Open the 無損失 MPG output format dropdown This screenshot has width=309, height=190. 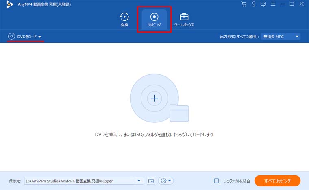(x=281, y=37)
